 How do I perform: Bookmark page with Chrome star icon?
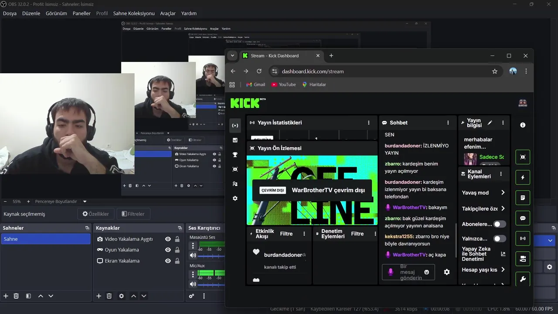point(494,71)
